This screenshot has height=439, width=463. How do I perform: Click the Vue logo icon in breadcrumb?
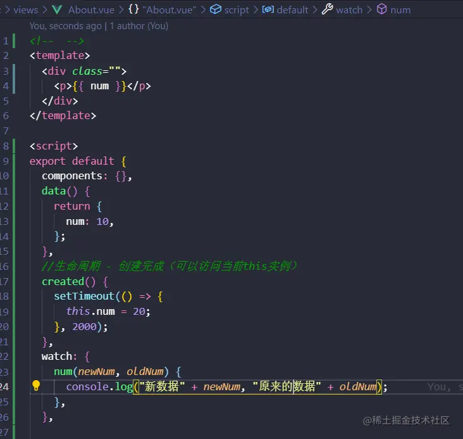pos(57,10)
